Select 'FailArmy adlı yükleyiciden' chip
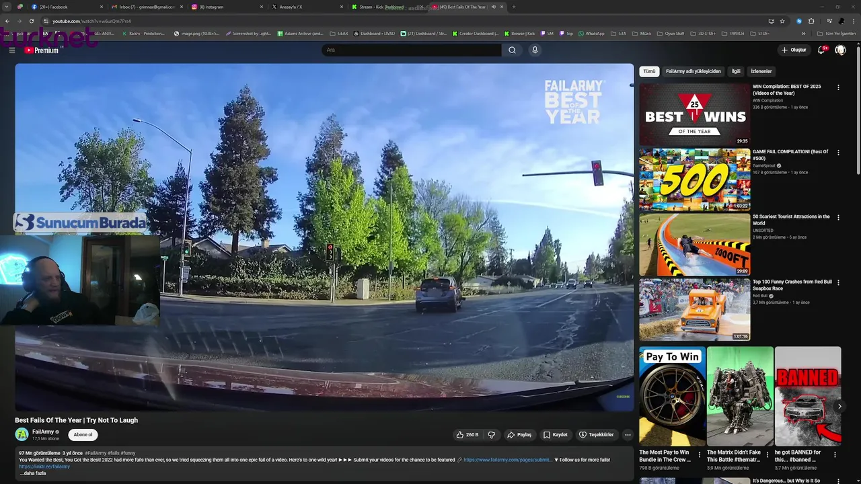The width and height of the screenshot is (861, 484). point(693,71)
